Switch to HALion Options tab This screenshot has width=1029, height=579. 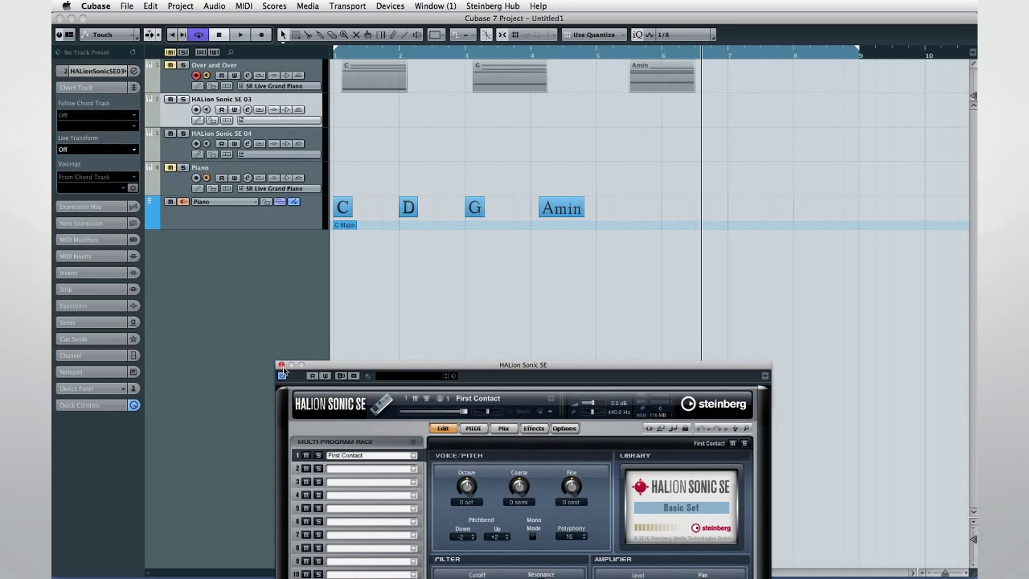click(x=564, y=429)
